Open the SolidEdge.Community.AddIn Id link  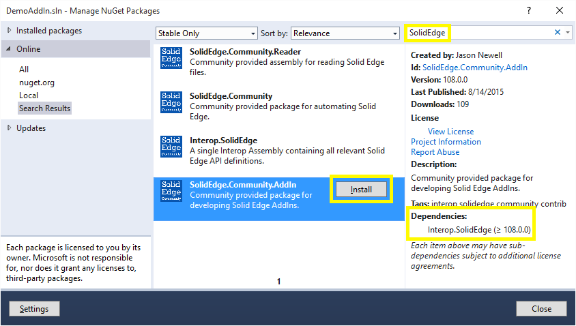[474, 68]
